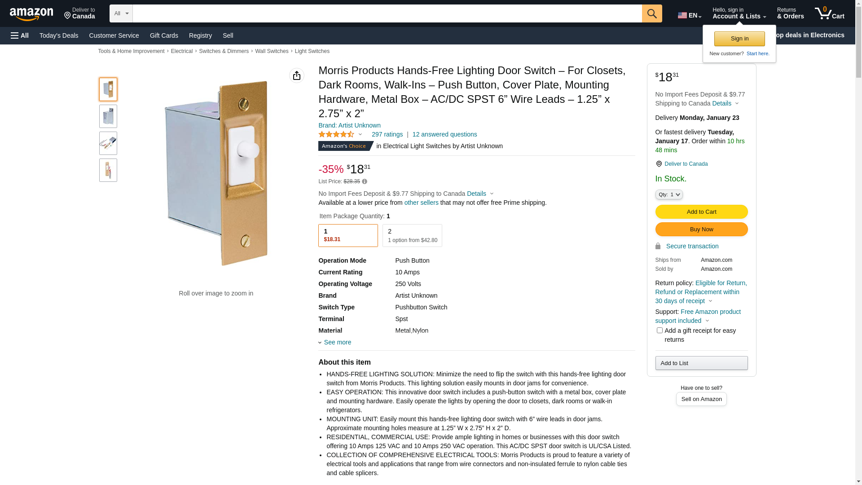Select package quantity 2 option
Screen dimensions: 862x485
(x=412, y=235)
